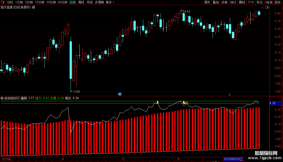This screenshot has width=283, height=162.
Task: Open dropdown beside 股朋指标网 indicator
Action: 2,98
